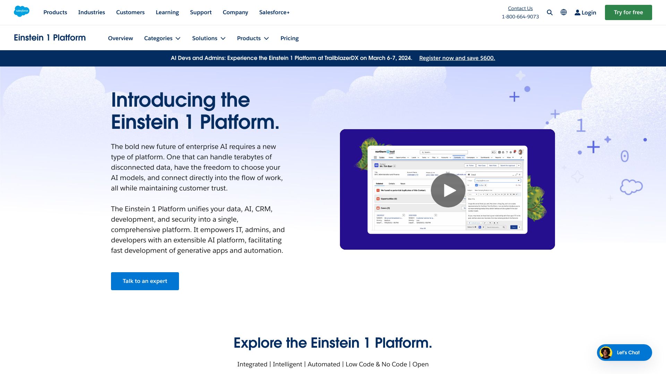Click the Try for free button
The image size is (666, 374).
(628, 12)
